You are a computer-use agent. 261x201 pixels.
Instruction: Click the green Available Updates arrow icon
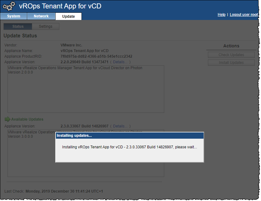(x=7, y=119)
